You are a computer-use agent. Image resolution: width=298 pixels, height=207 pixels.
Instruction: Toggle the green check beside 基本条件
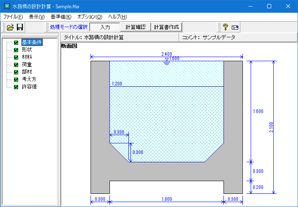coord(16,43)
